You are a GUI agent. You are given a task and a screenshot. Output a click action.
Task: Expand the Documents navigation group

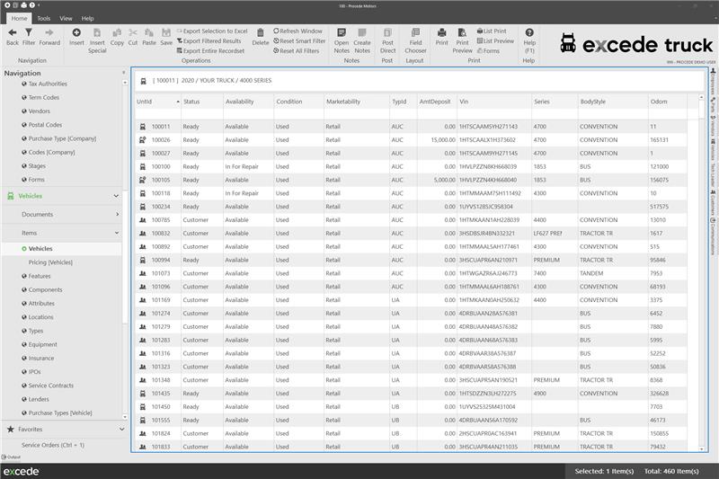coord(117,215)
